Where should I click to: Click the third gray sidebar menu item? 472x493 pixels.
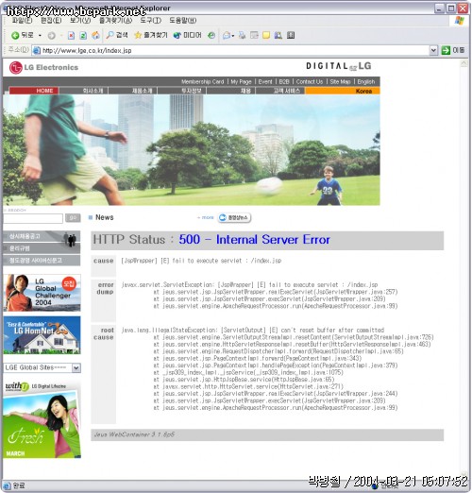(x=42, y=261)
